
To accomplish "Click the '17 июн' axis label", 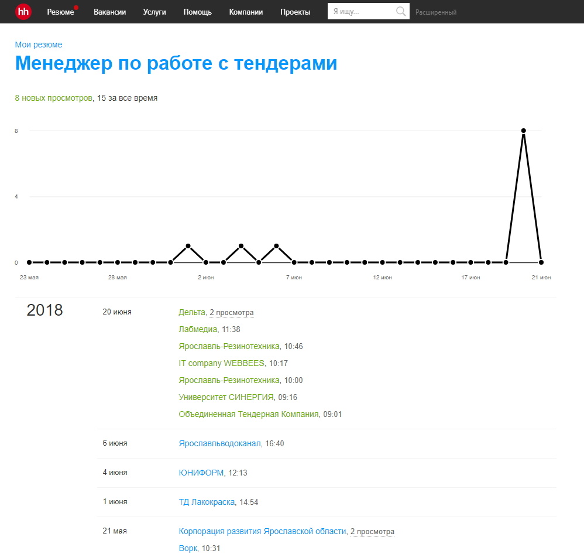I will click(x=471, y=278).
